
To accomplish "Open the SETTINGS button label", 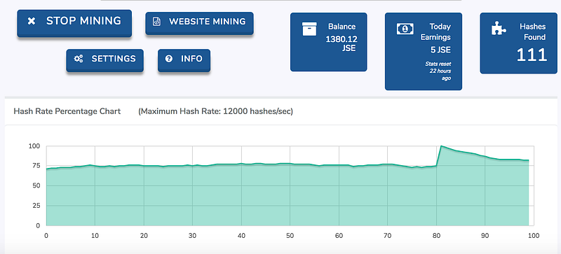I will pyautogui.click(x=114, y=59).
